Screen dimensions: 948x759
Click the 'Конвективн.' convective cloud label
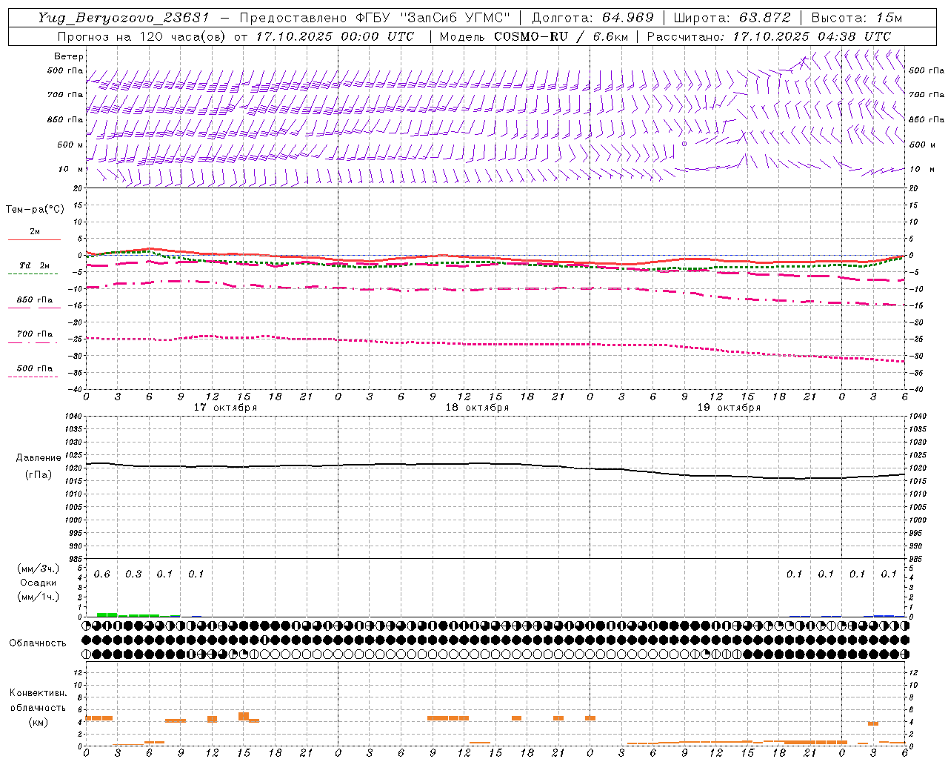pyautogui.click(x=38, y=693)
